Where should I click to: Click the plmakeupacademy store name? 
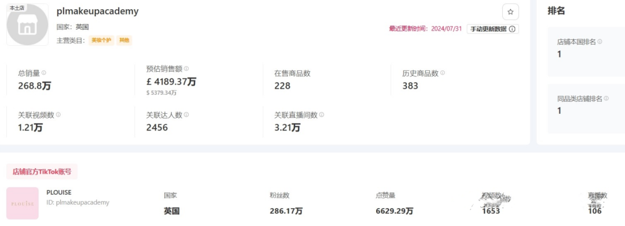(98, 11)
